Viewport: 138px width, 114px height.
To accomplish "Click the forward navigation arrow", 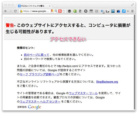I will (11, 11).
